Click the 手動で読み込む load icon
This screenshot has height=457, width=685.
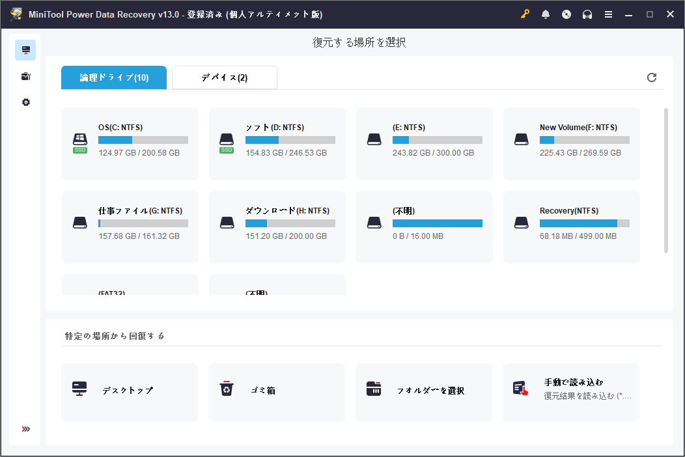click(x=521, y=389)
